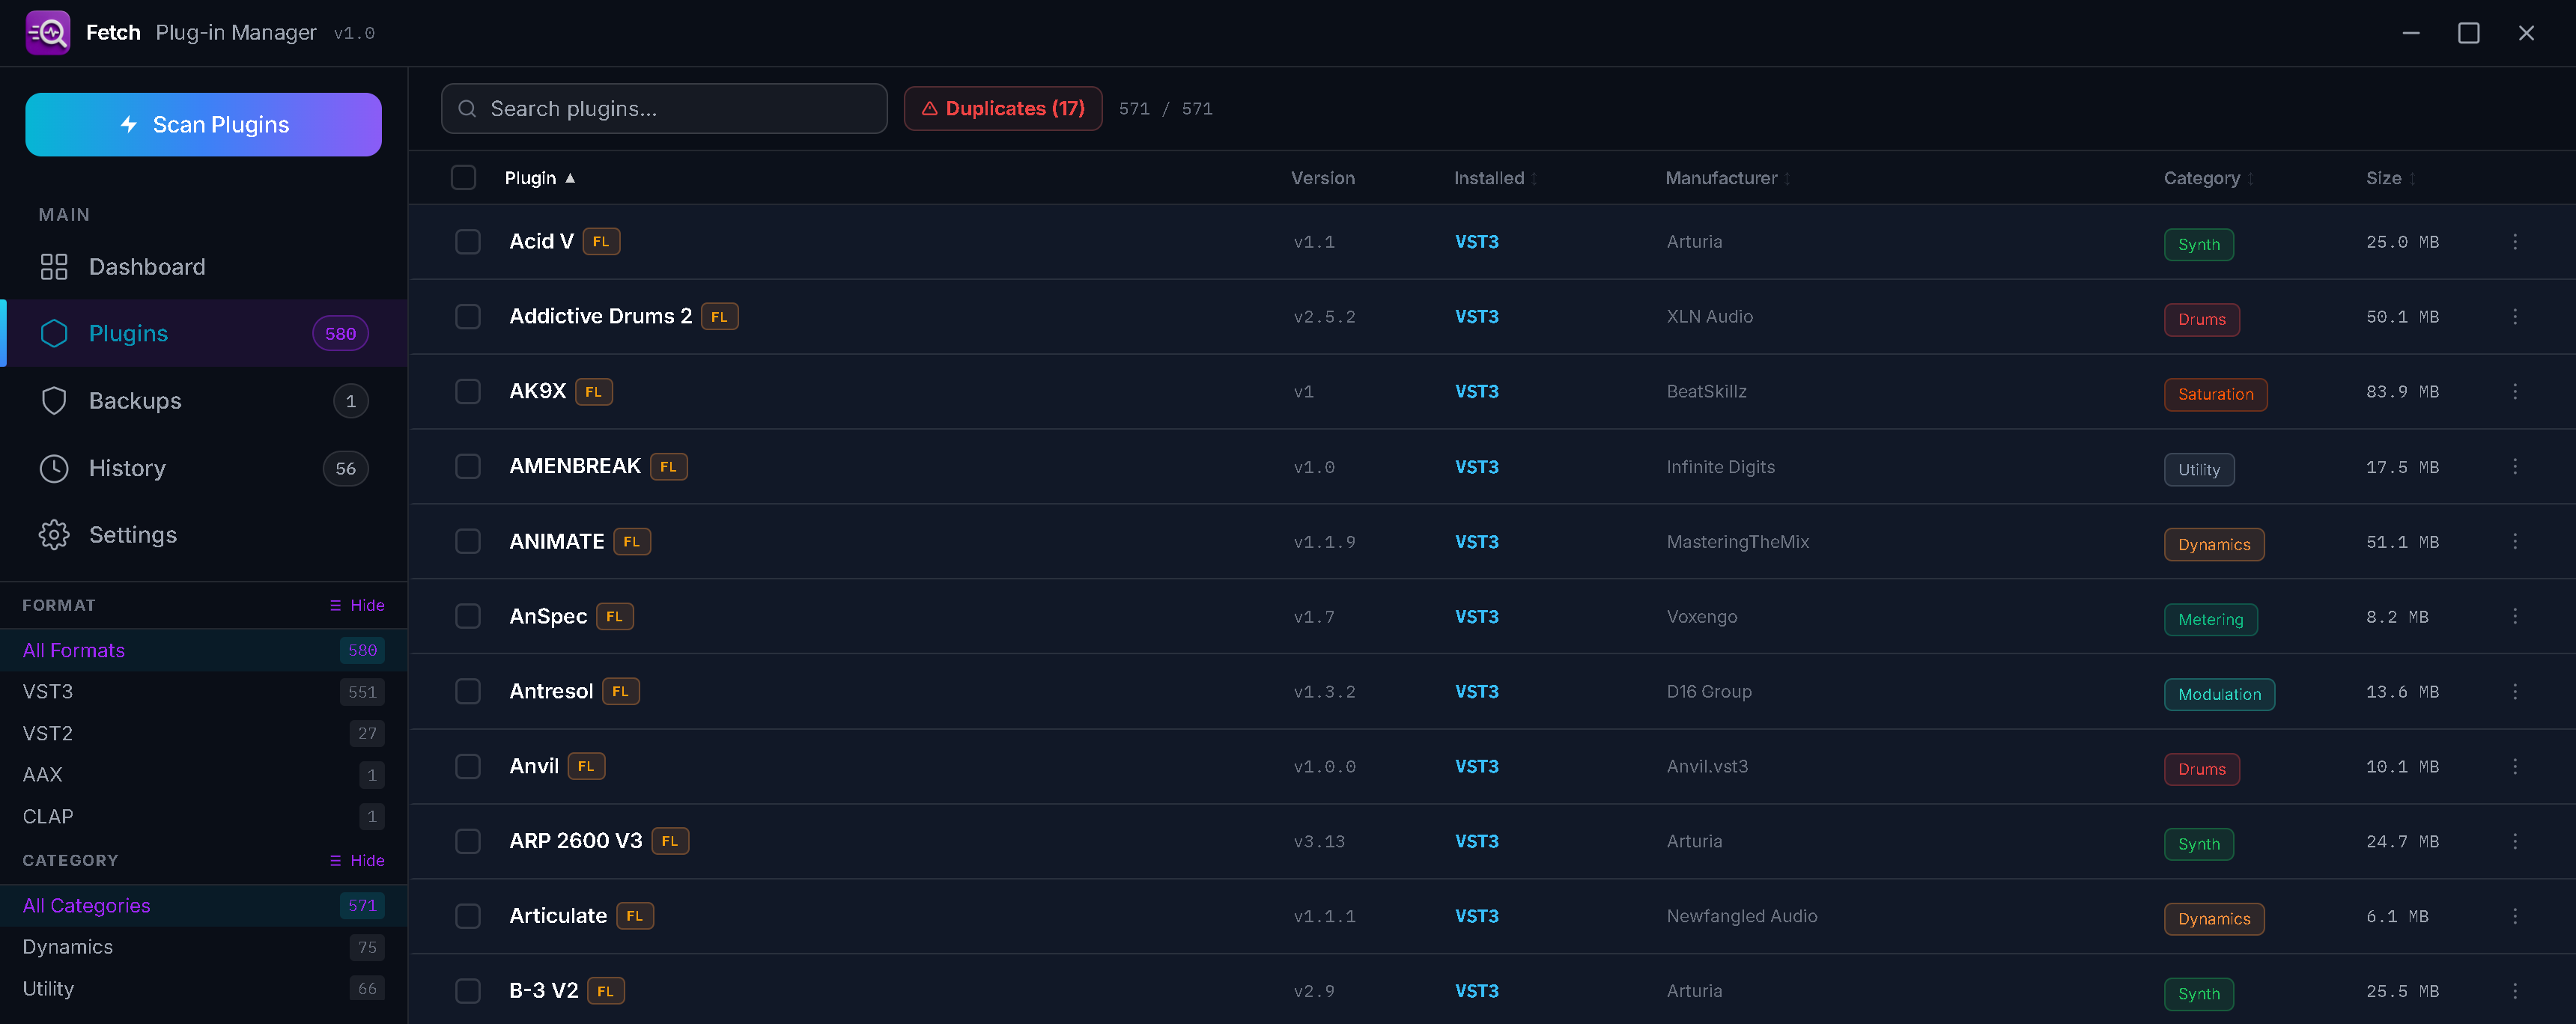Sort the table by Installed column
Image resolution: width=2576 pixels, height=1024 pixels.
[1495, 178]
